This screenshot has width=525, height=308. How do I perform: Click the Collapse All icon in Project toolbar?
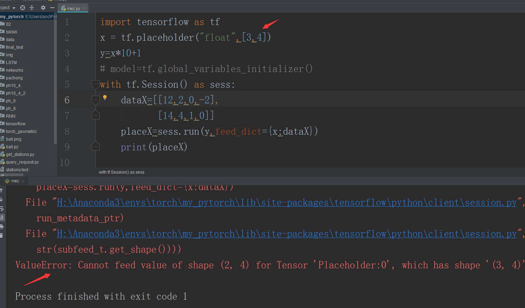point(31,7)
